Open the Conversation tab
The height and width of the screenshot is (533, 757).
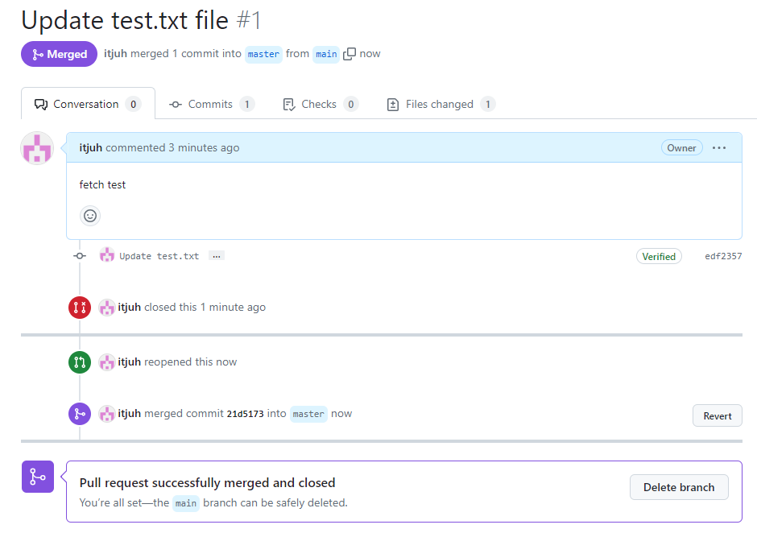click(88, 104)
